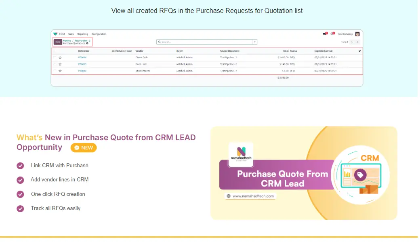This screenshot has height=242, width=420.
Task: Click the gear icon beside Purchase Quotations
Action: pyautogui.click(x=87, y=43)
